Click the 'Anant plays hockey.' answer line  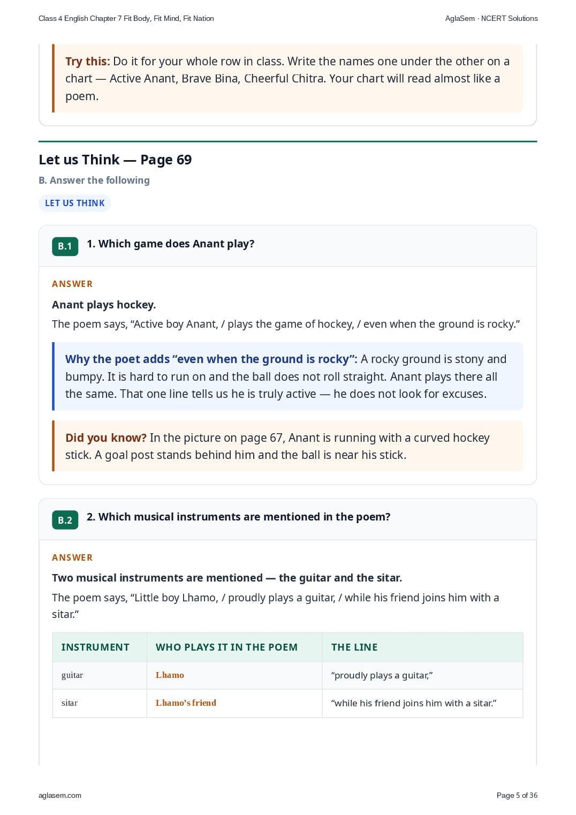click(x=104, y=305)
